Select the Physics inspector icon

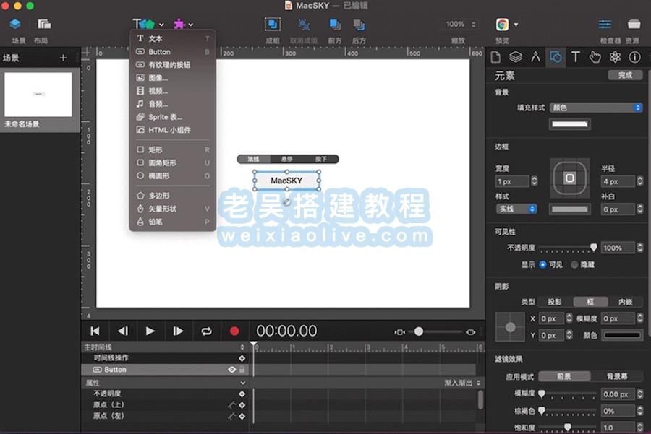click(614, 57)
